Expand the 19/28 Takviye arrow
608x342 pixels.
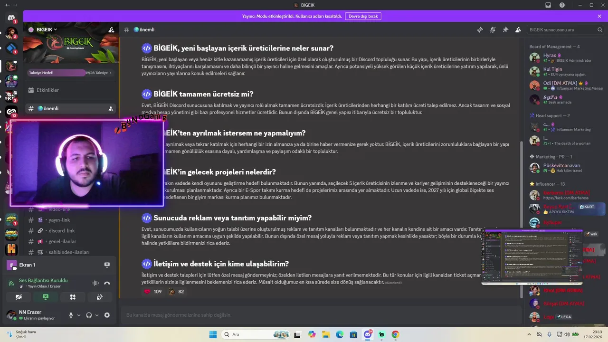[111, 73]
